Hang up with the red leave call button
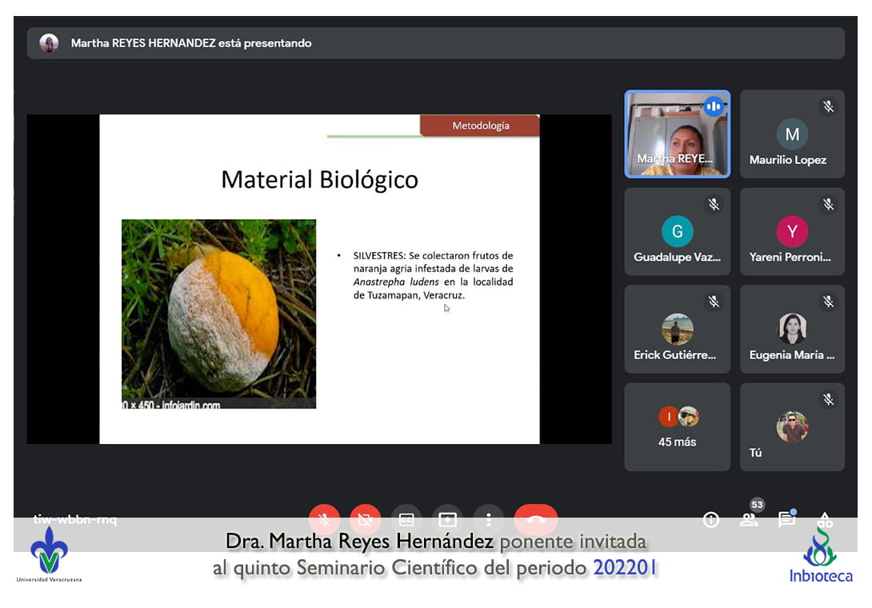The height and width of the screenshot is (608, 872). 535,518
